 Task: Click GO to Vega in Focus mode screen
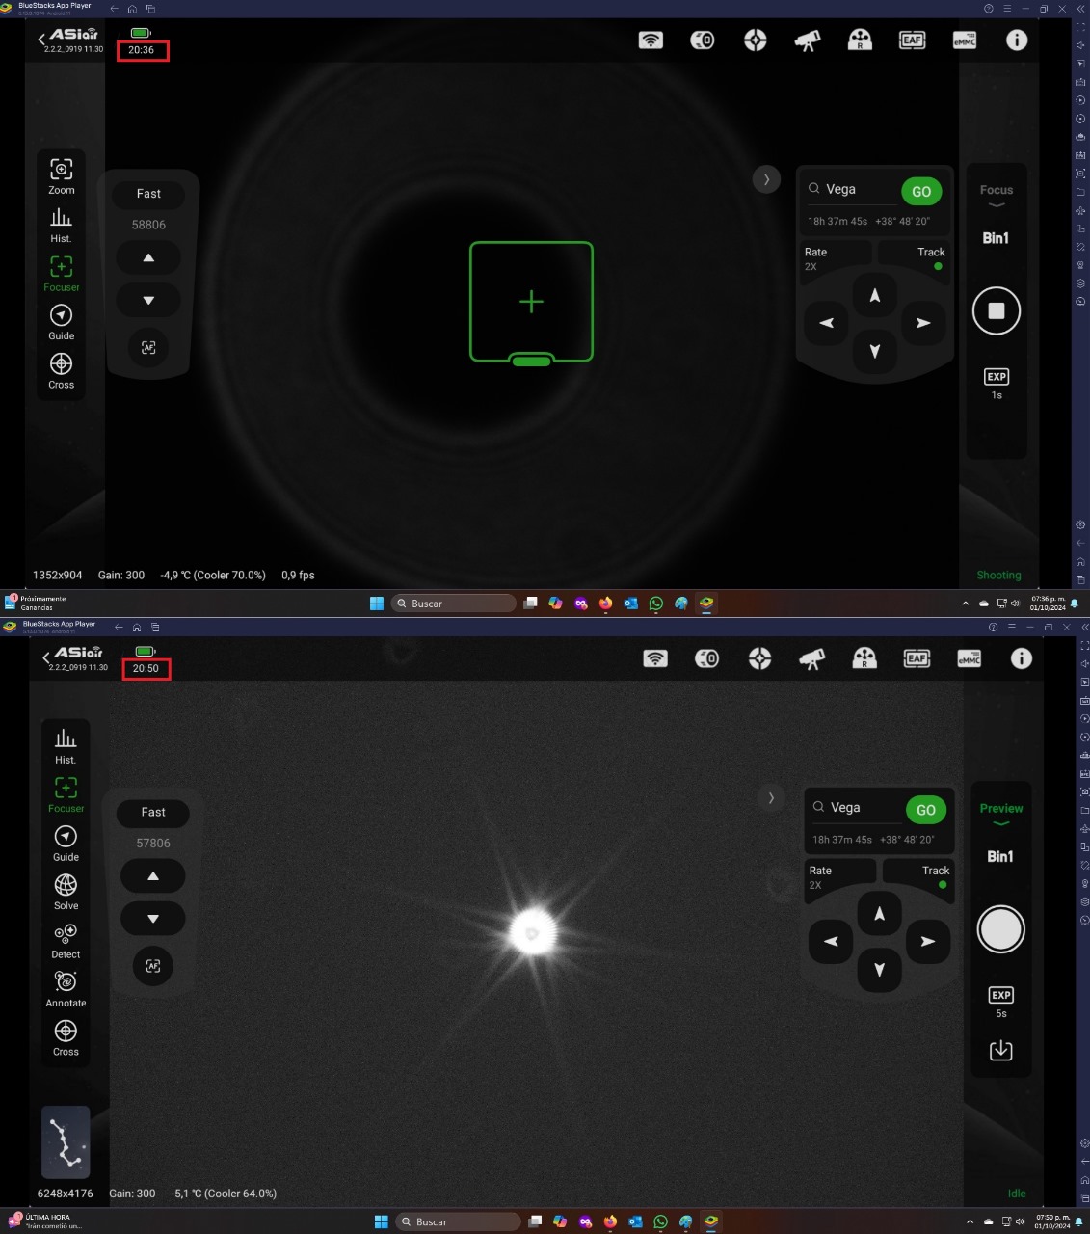point(921,191)
